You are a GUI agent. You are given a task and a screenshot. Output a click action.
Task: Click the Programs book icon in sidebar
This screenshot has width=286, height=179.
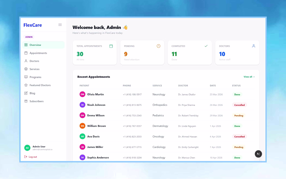[26, 77]
